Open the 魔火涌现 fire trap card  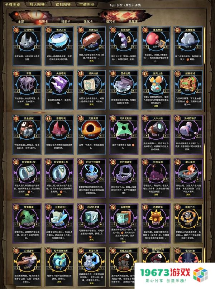pyautogui.click(x=188, y=179)
